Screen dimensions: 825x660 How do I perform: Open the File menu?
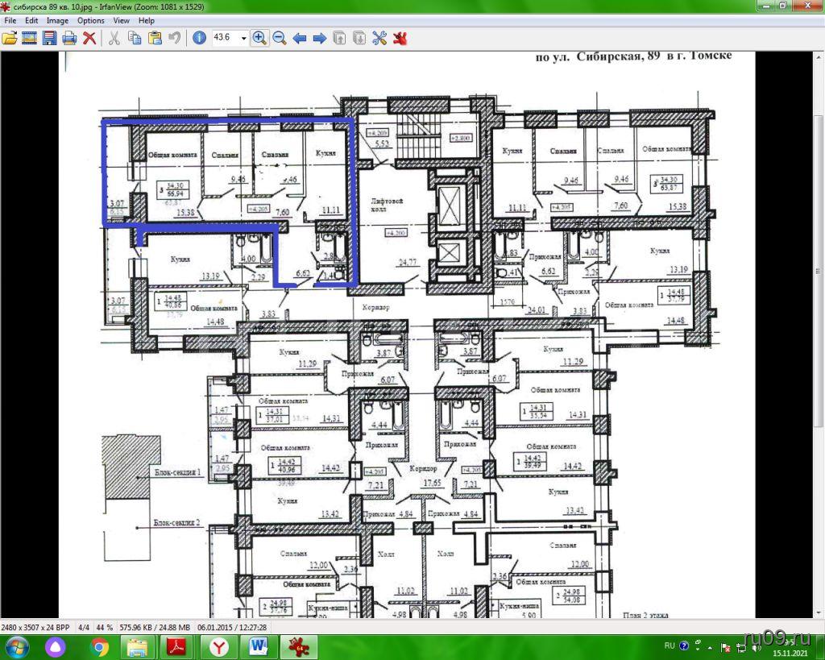tap(10, 20)
